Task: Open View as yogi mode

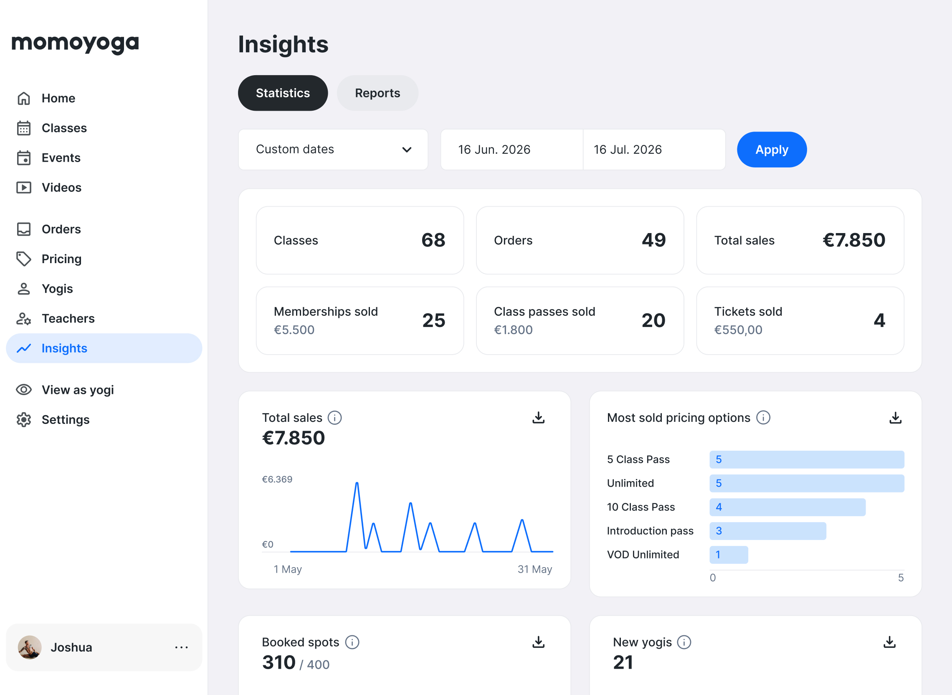Action: tap(77, 390)
